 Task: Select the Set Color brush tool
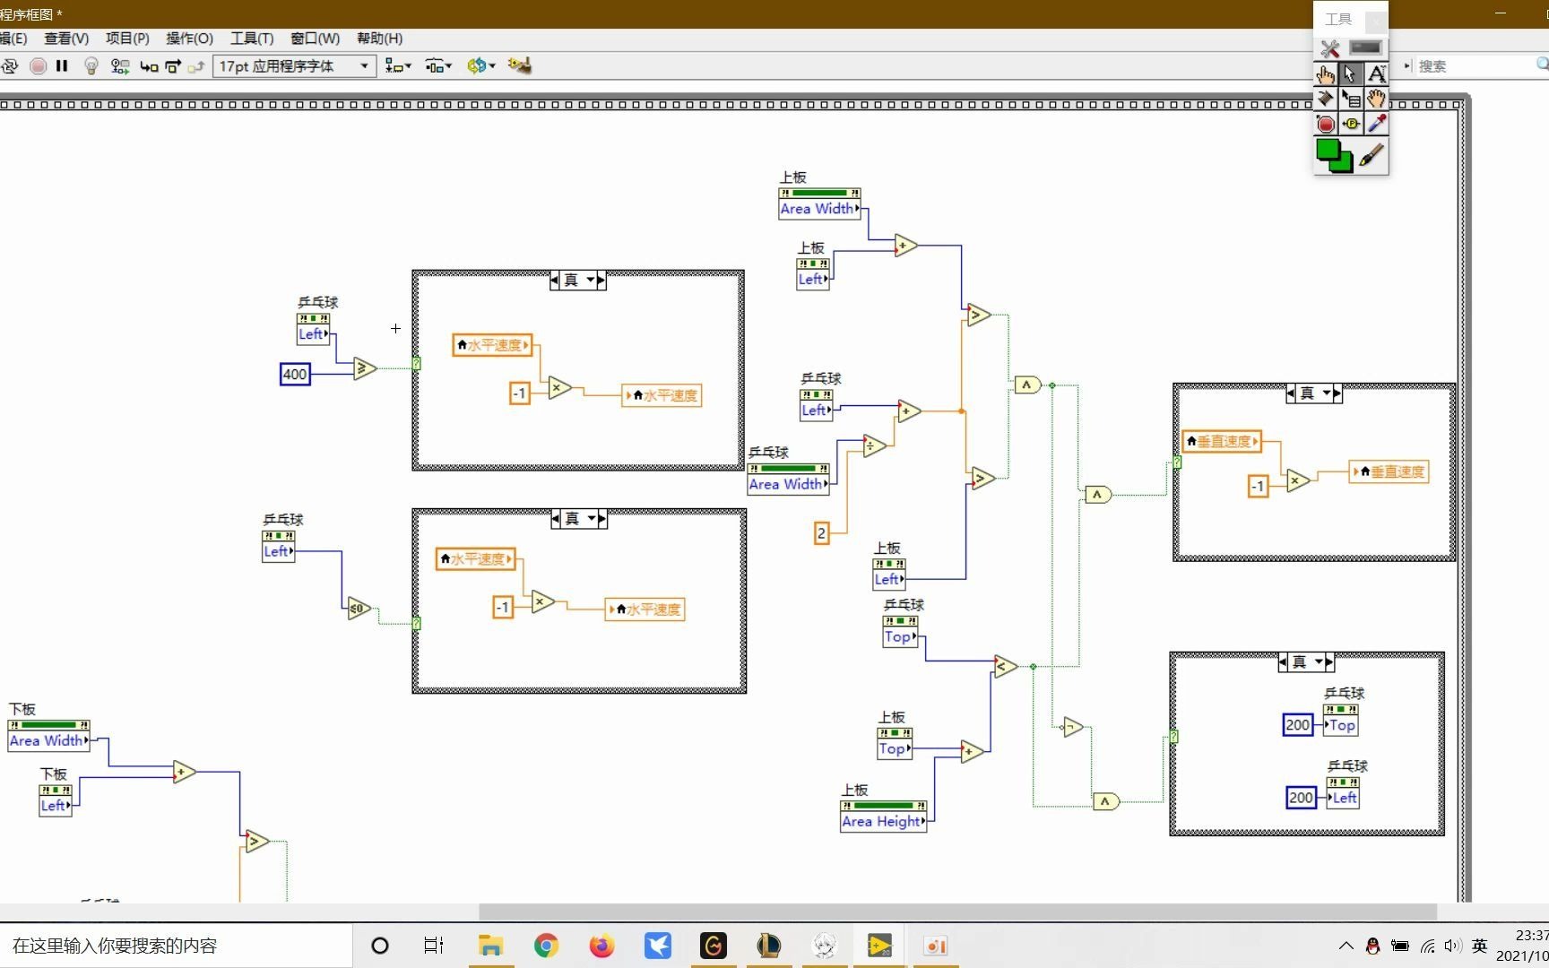1372,156
